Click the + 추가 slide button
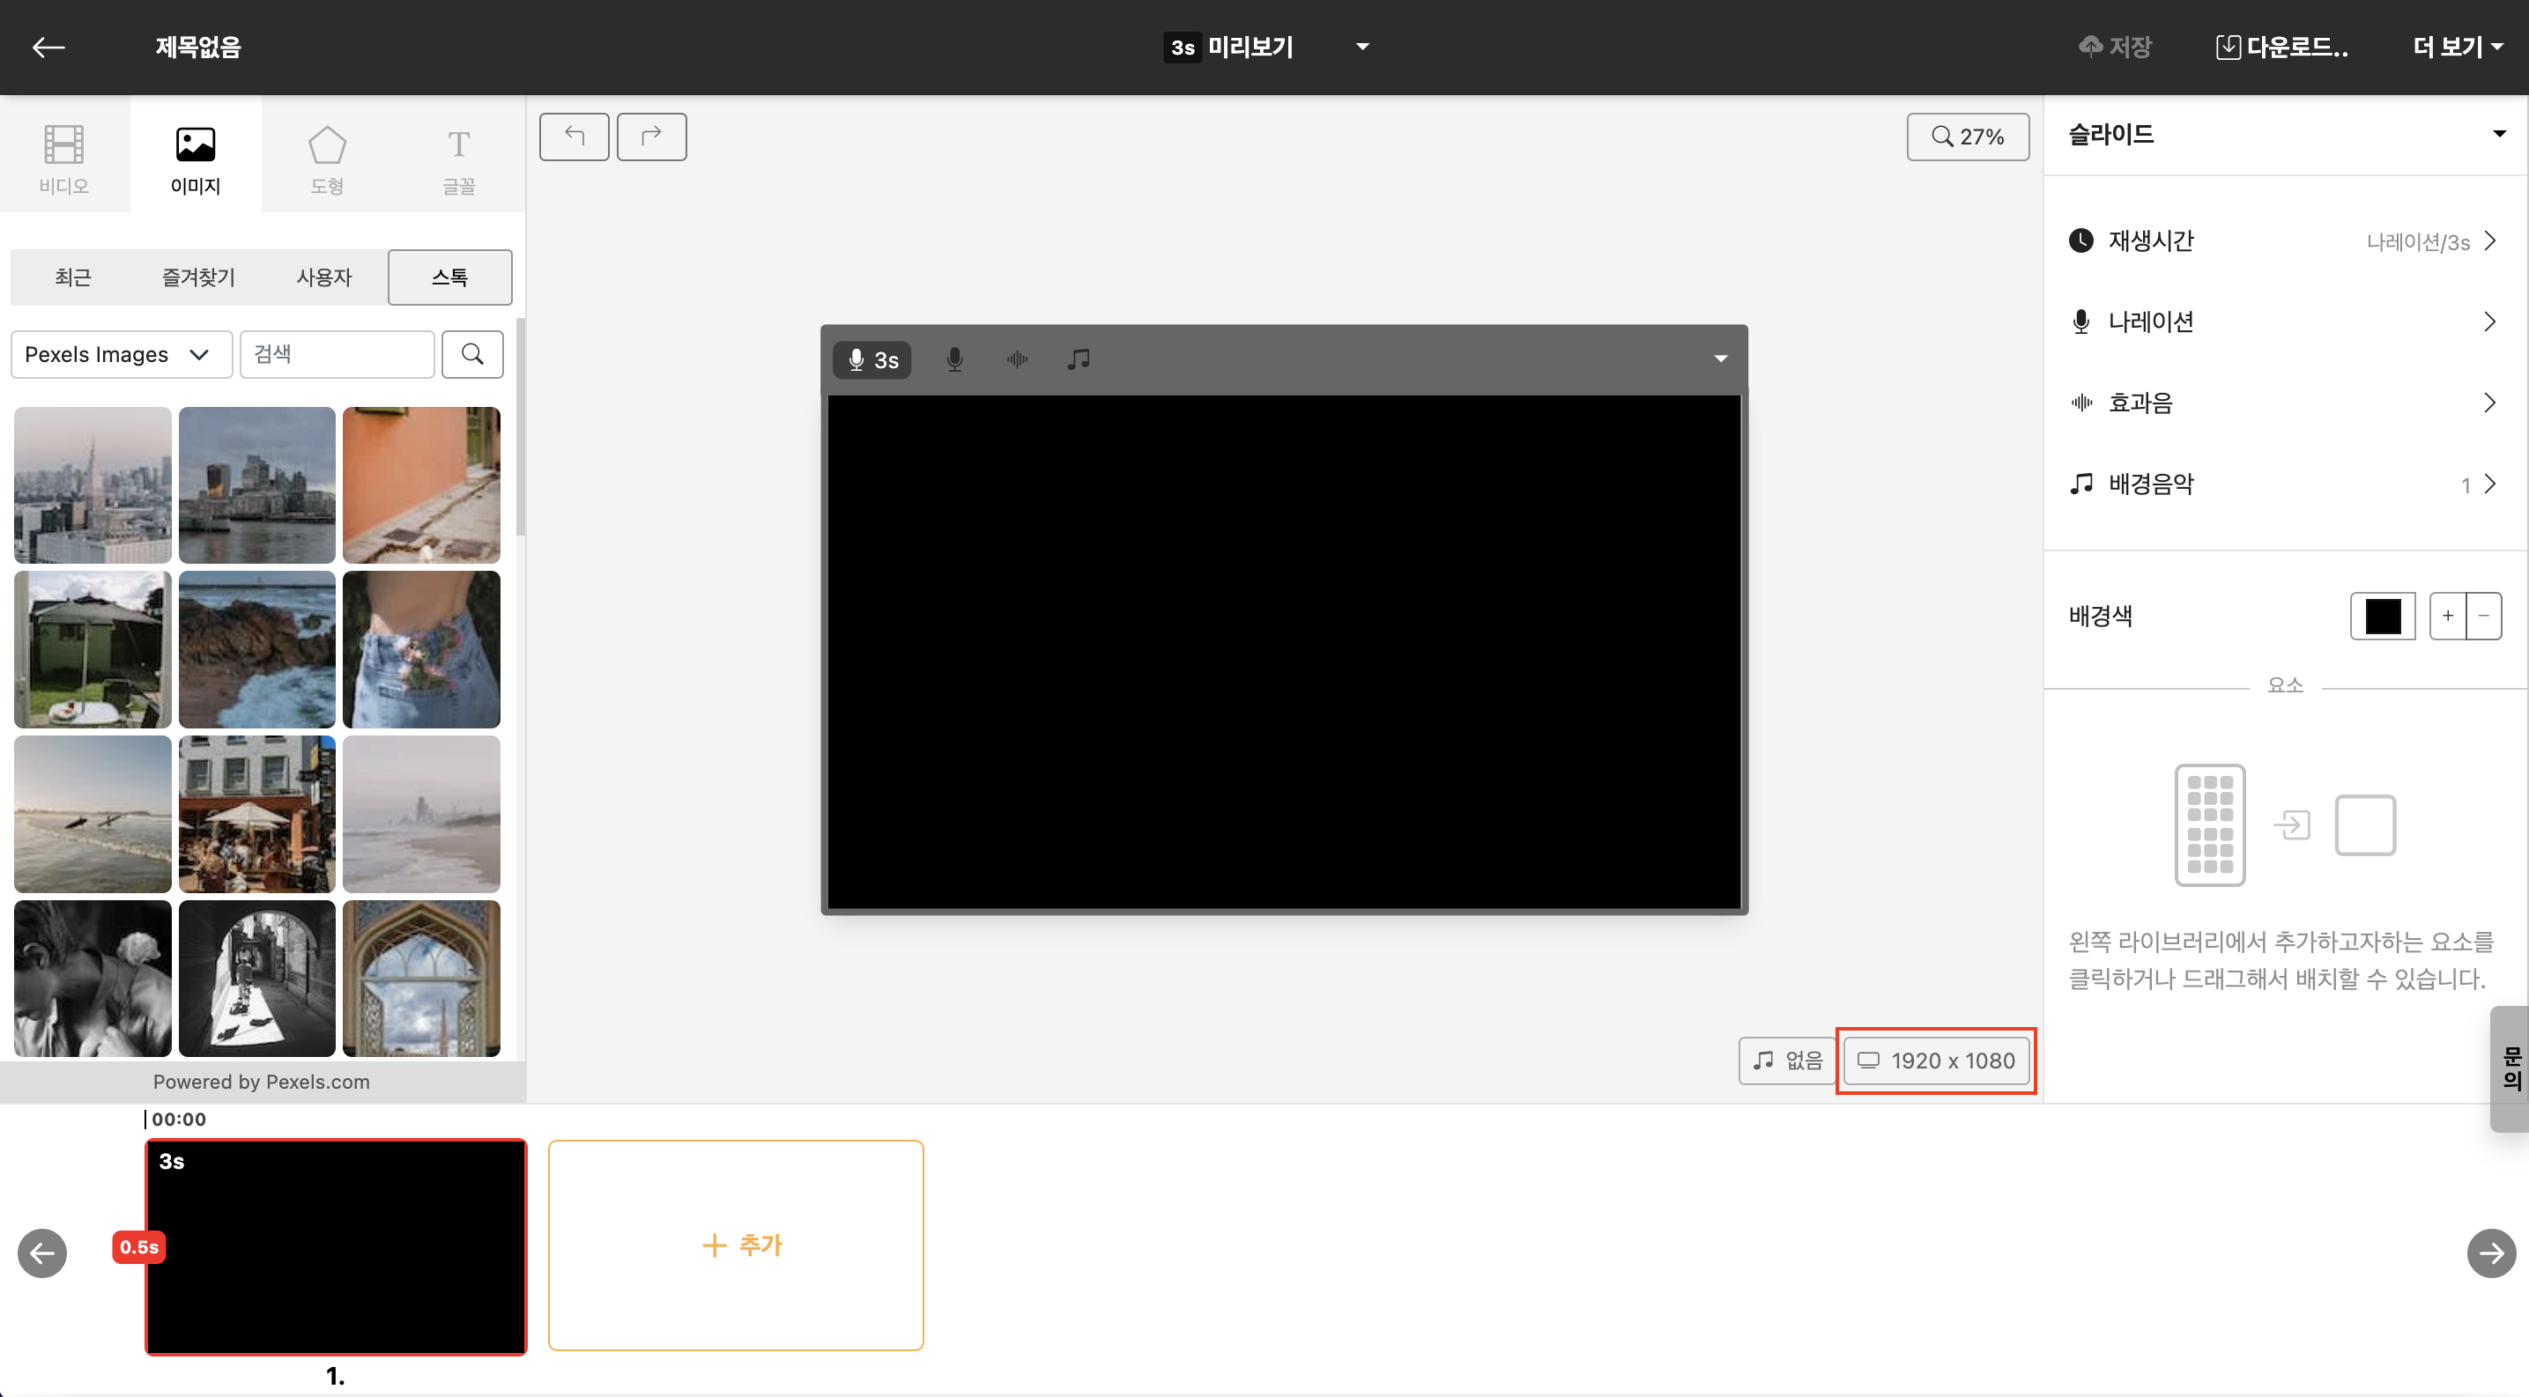This screenshot has height=1397, width=2529. [735, 1245]
